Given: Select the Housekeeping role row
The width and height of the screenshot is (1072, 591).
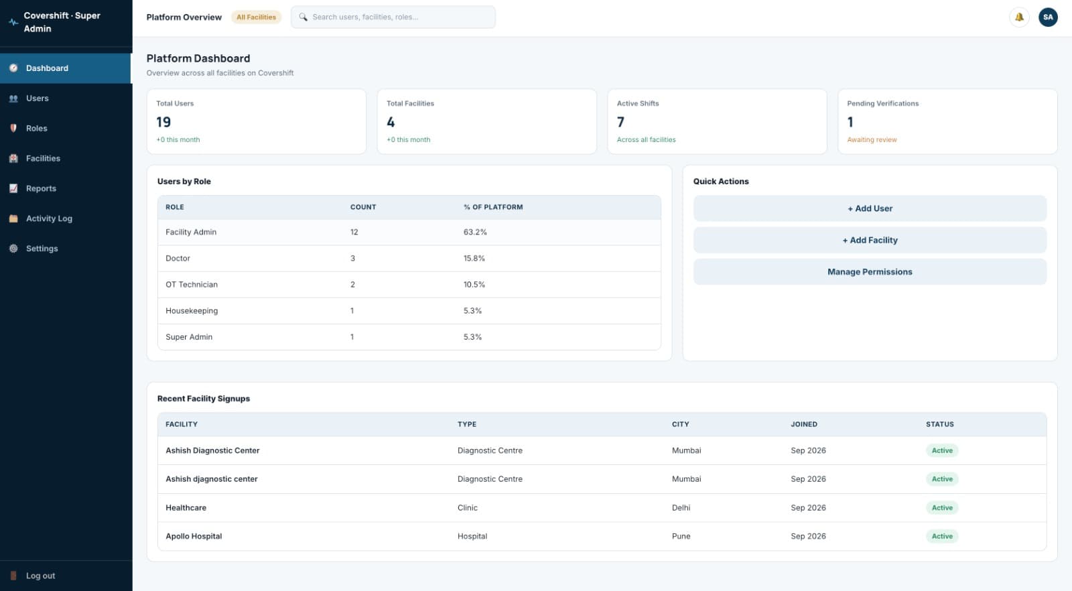Looking at the screenshot, I should (x=409, y=311).
